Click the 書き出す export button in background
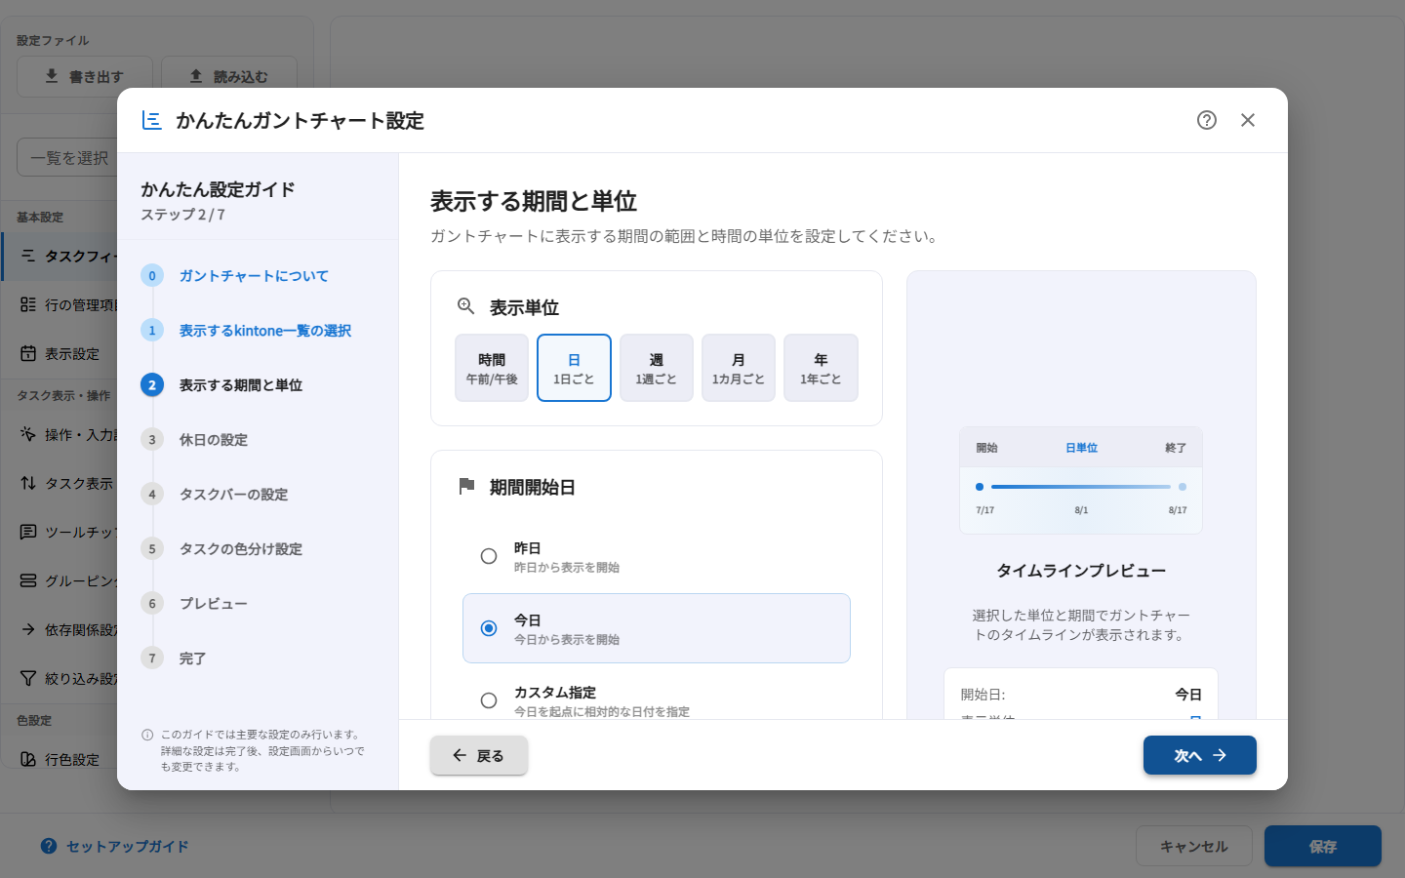The height and width of the screenshot is (878, 1405). pos(85,76)
